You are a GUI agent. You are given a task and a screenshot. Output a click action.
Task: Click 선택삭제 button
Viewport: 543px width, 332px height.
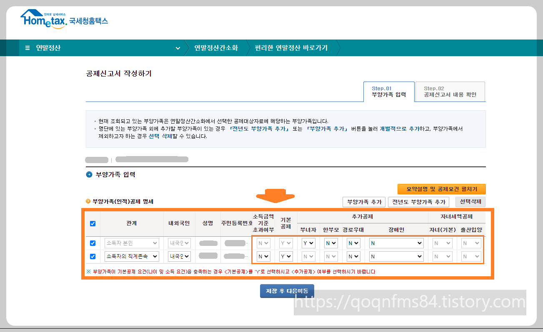[x=470, y=202]
